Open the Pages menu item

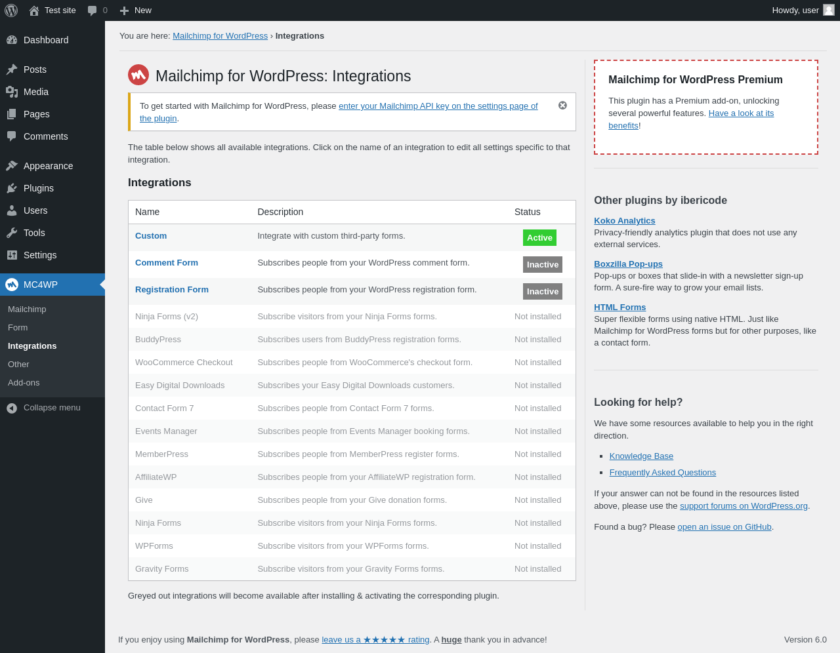(x=52, y=114)
